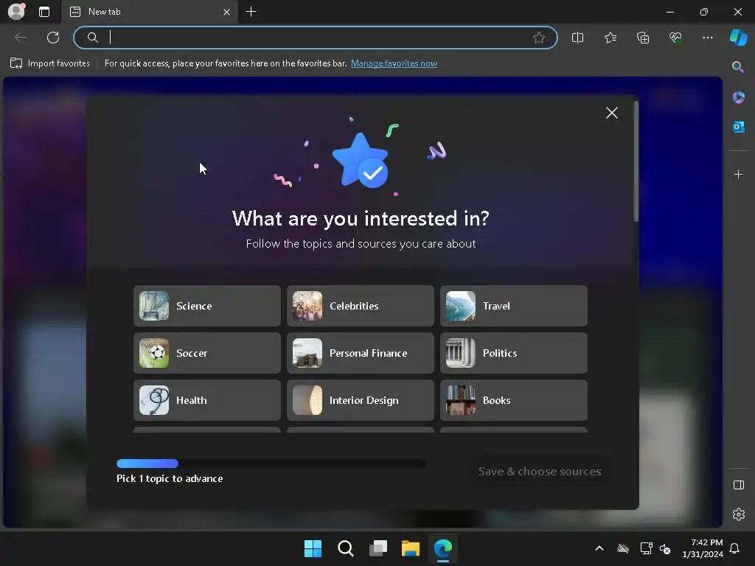
Task: Follow the Health topic
Action: 206,400
